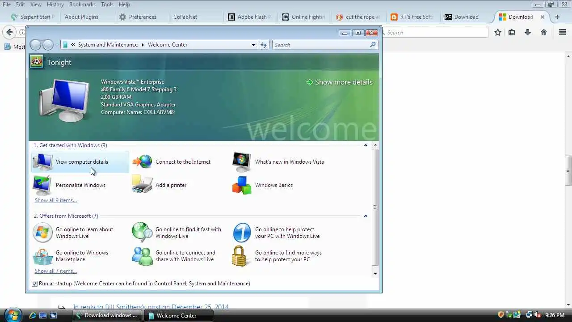Open Firefox View menu
Screen dimensions: 572x322
pyautogui.click(x=36, y=4)
